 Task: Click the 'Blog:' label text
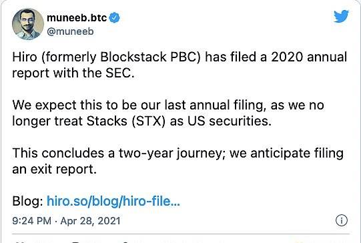[x=27, y=201]
